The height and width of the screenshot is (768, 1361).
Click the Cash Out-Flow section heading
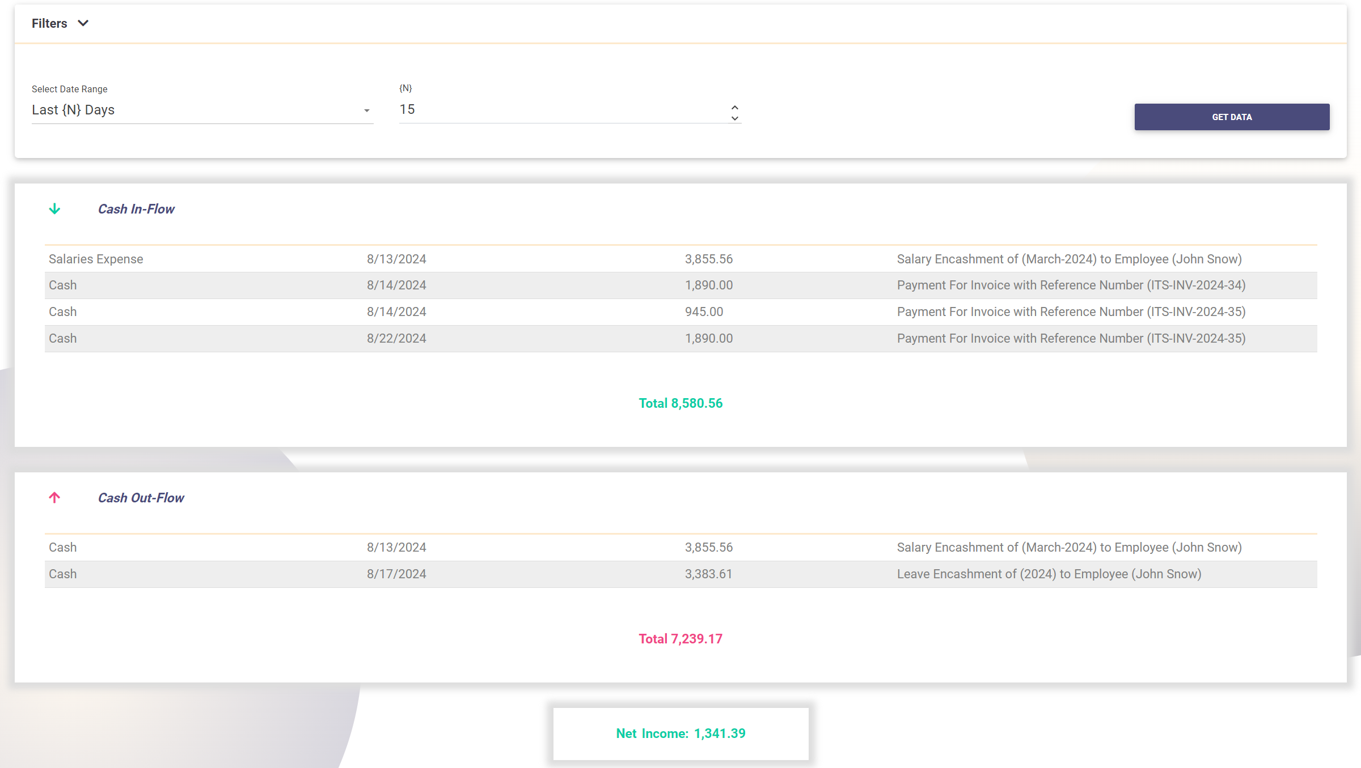pos(141,498)
